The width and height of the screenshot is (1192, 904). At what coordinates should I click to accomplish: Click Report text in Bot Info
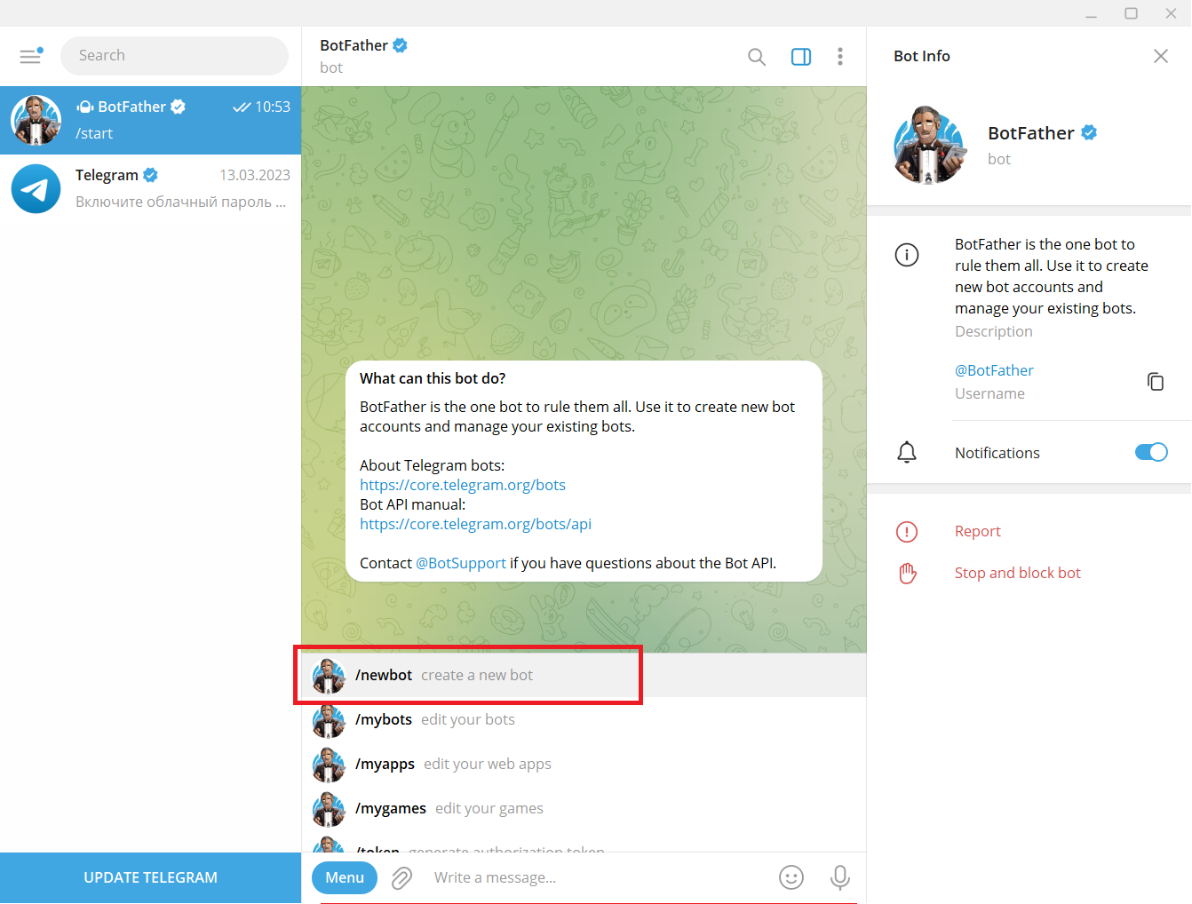click(x=977, y=531)
